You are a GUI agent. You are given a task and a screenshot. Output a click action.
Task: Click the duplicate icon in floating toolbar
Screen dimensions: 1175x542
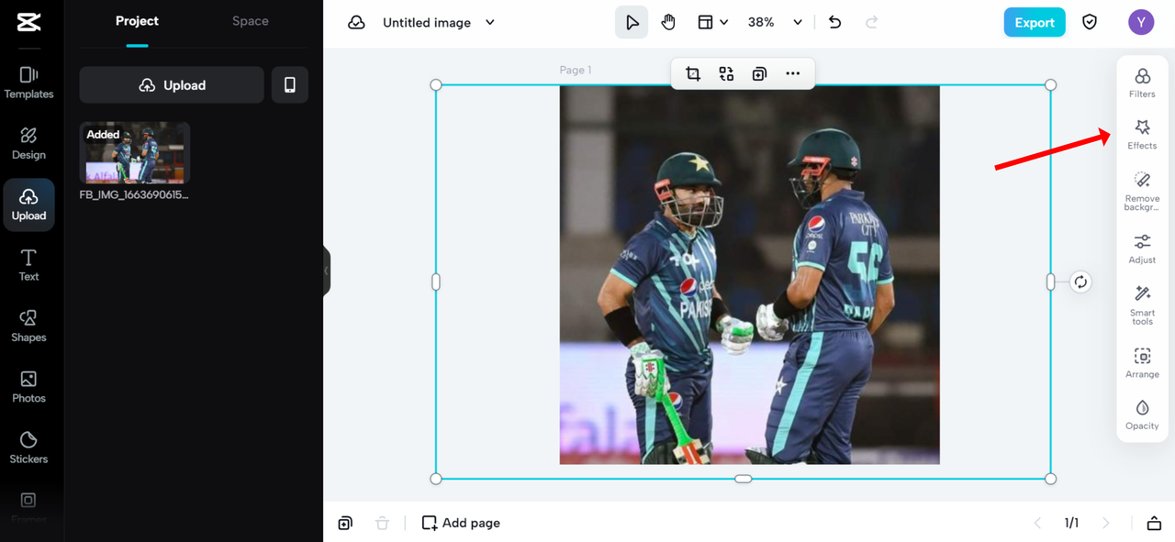point(759,73)
